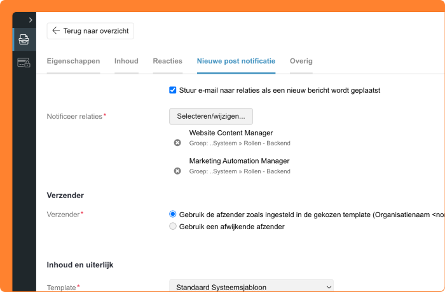Click Groep text under Website Content Manager
The image size is (445, 292).
pyautogui.click(x=240, y=143)
